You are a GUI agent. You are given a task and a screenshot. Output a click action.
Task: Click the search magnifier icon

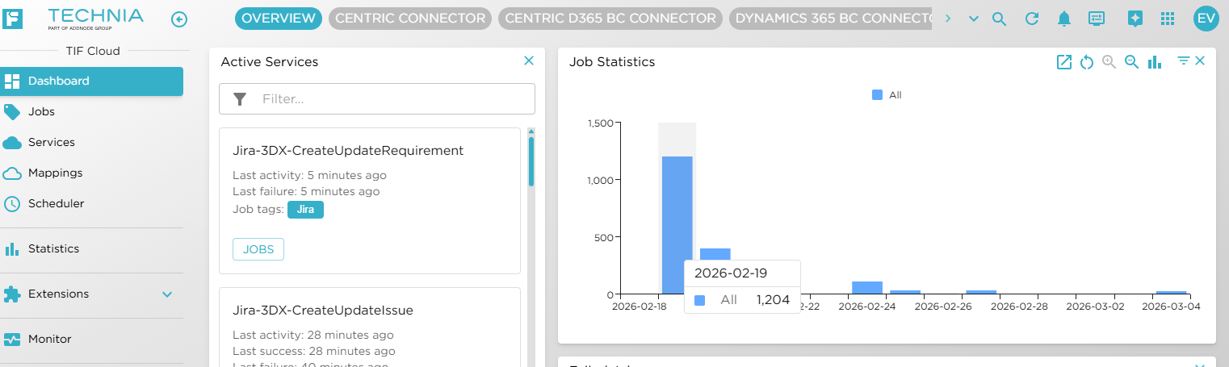coord(999,19)
